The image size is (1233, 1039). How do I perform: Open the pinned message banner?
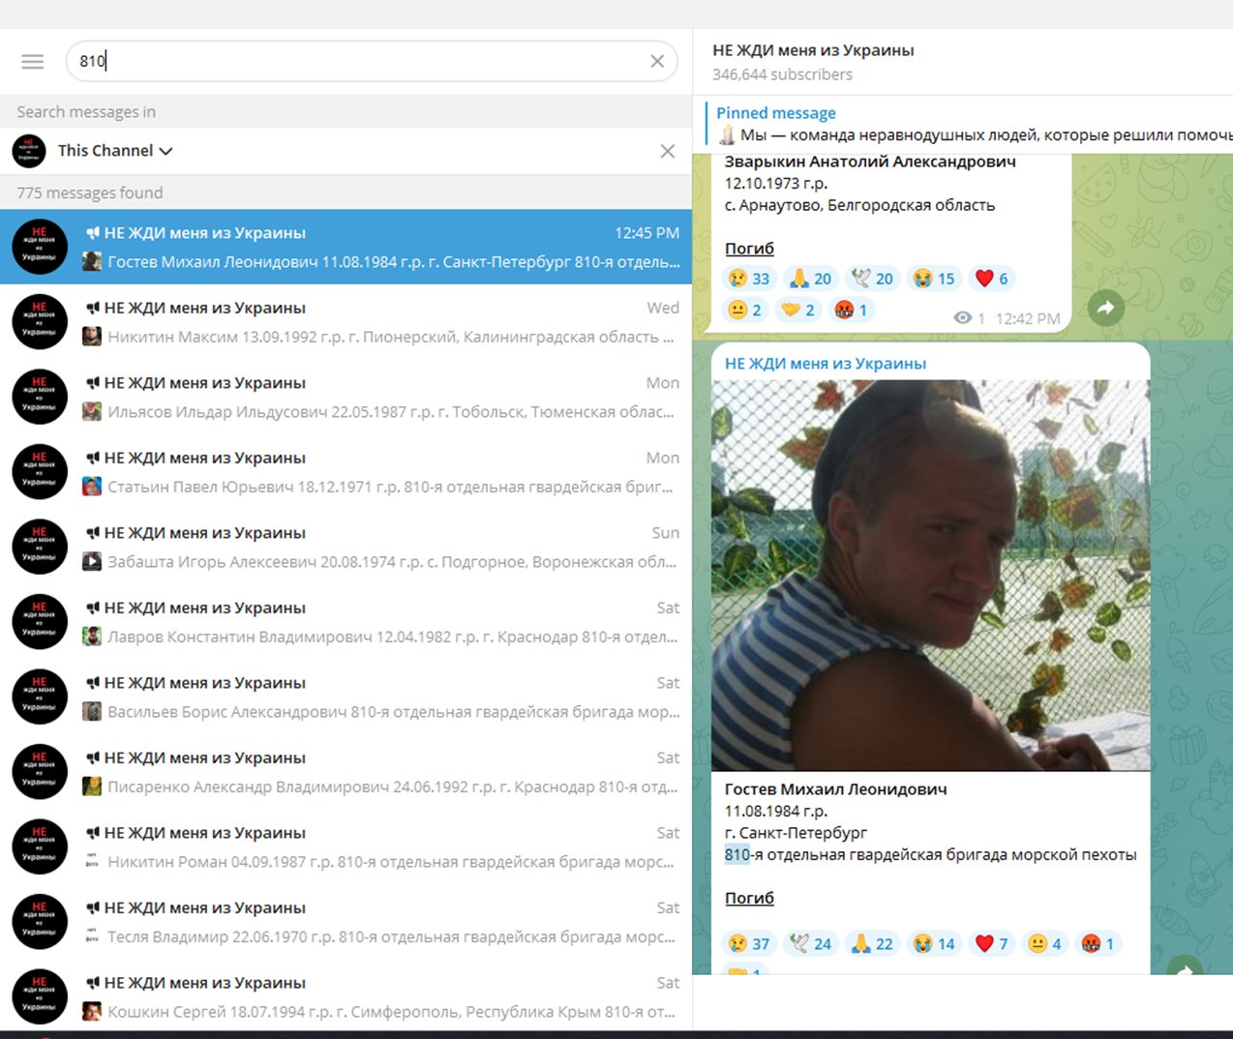coord(968,124)
